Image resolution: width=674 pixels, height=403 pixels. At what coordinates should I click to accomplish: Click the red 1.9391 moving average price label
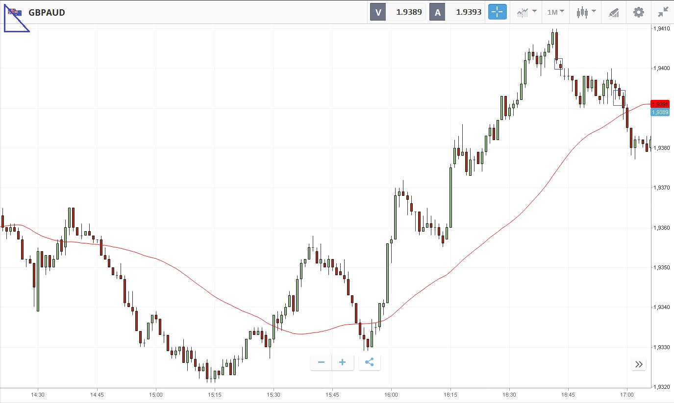pos(659,104)
